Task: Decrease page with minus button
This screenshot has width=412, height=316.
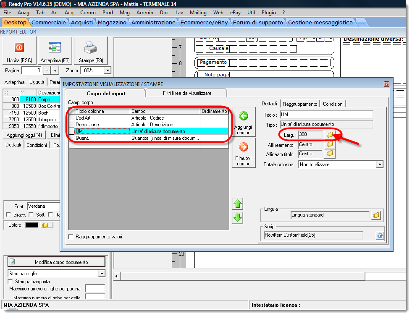Action: [47, 71]
